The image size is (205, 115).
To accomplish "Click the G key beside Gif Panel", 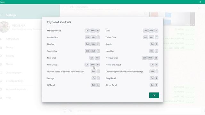I will 98,85.
